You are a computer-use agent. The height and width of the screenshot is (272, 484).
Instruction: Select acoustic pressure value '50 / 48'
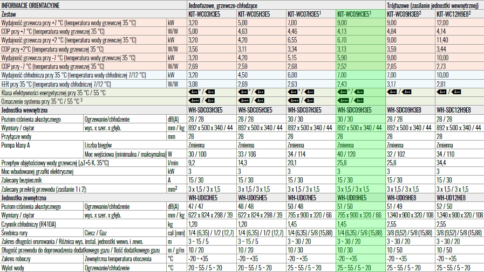coord(295,207)
